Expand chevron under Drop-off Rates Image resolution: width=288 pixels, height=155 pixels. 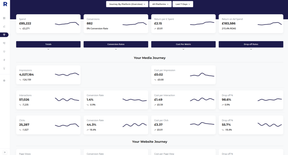click(x=251, y=49)
